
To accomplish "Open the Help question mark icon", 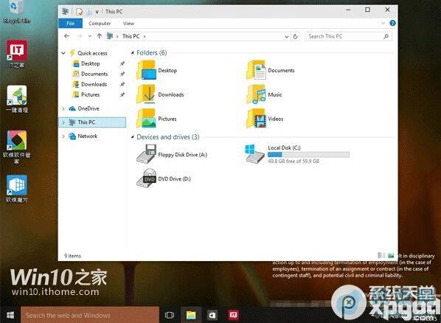I will tap(392, 24).
